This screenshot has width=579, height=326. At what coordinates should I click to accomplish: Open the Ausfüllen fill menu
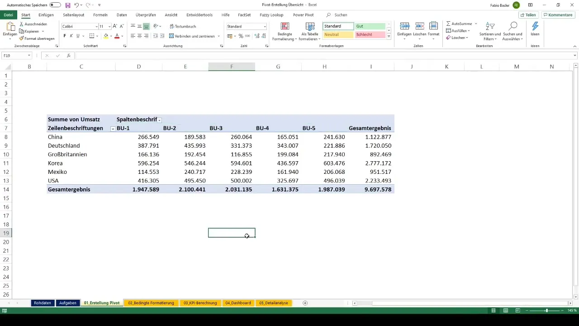click(458, 30)
